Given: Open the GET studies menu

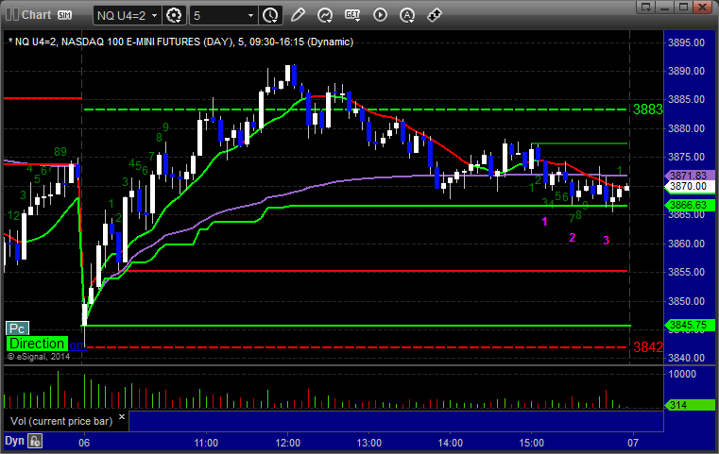Looking at the screenshot, I should click(x=352, y=16).
